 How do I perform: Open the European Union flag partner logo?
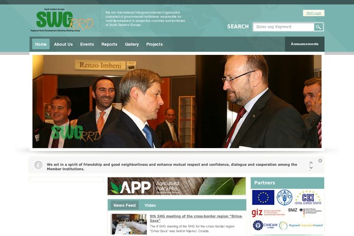pyautogui.click(x=263, y=197)
